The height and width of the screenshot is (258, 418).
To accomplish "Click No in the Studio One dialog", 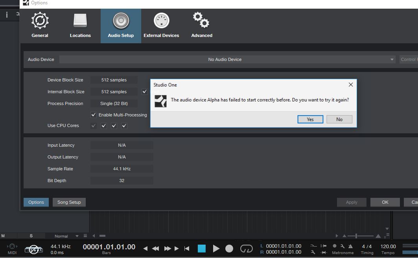I will tap(339, 120).
